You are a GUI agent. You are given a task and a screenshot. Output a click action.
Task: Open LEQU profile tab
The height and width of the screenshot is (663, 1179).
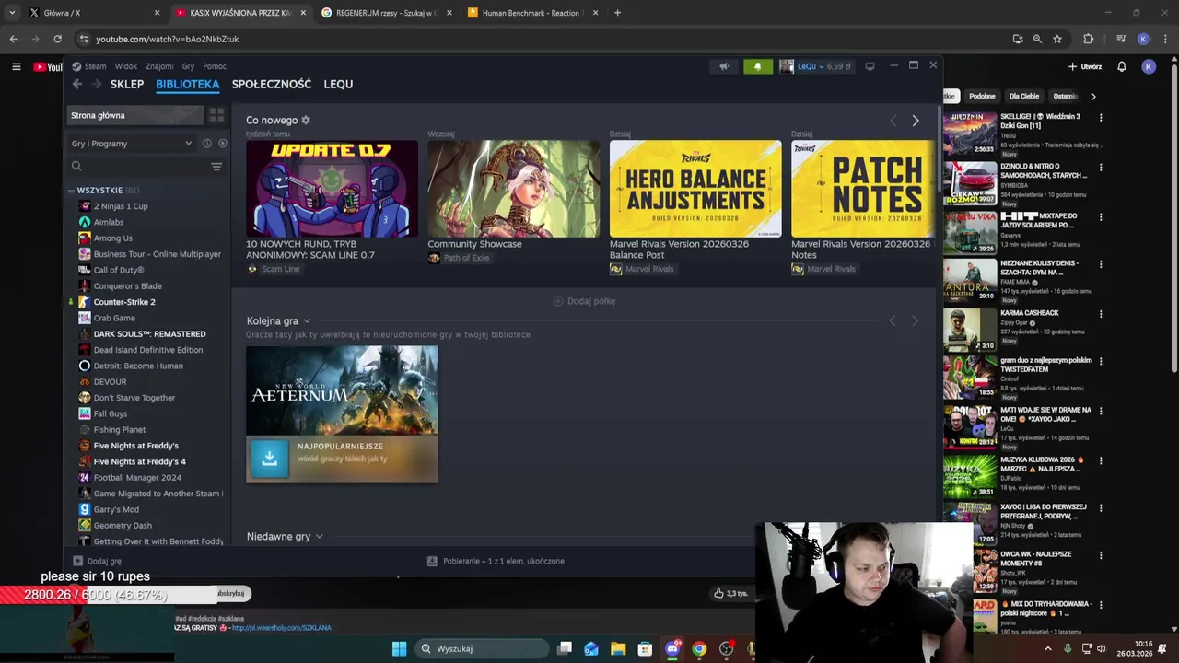coord(338,84)
